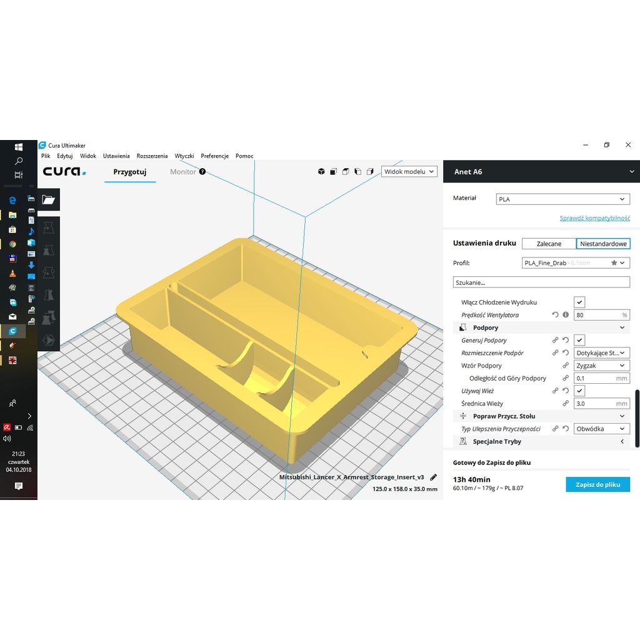Image resolution: width=640 pixels, height=640 pixels.
Task: Click the Szukanie settings search field
Action: click(x=541, y=282)
